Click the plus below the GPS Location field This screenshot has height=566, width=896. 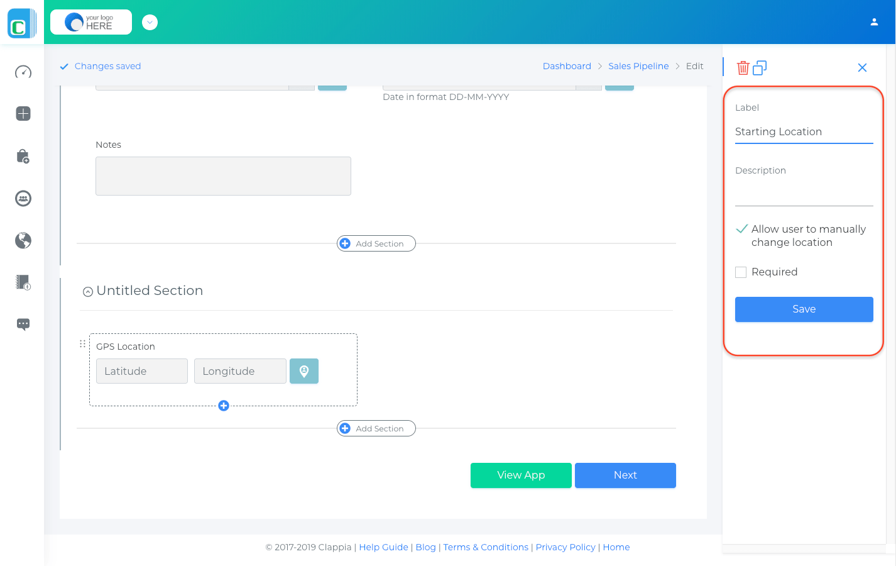(x=224, y=406)
